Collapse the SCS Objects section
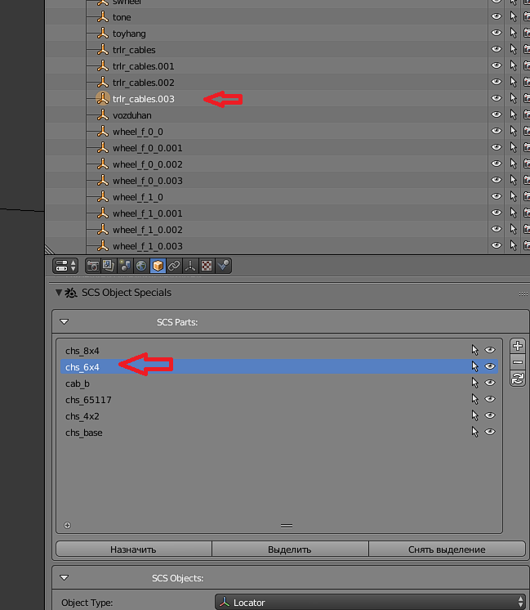Screen dimensions: 530x610 pos(65,578)
